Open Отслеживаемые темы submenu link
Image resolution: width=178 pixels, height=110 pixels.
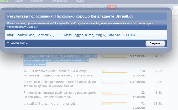point(64,7)
